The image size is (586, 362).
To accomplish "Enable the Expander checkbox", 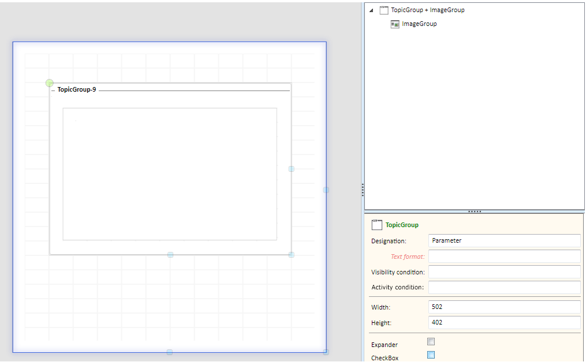I will coord(431,342).
